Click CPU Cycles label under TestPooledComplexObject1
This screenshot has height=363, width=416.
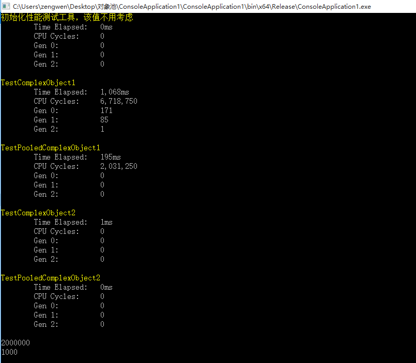[56, 166]
